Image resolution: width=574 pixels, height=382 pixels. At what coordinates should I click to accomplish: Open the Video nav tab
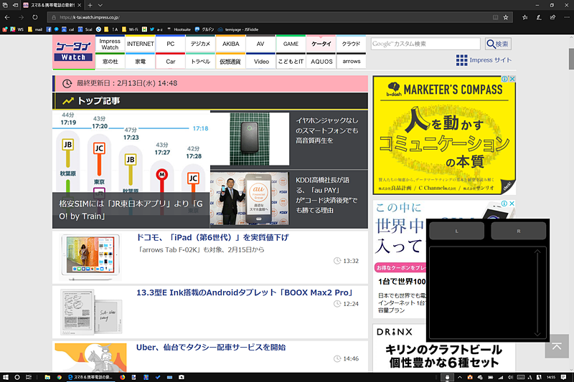[x=261, y=62]
